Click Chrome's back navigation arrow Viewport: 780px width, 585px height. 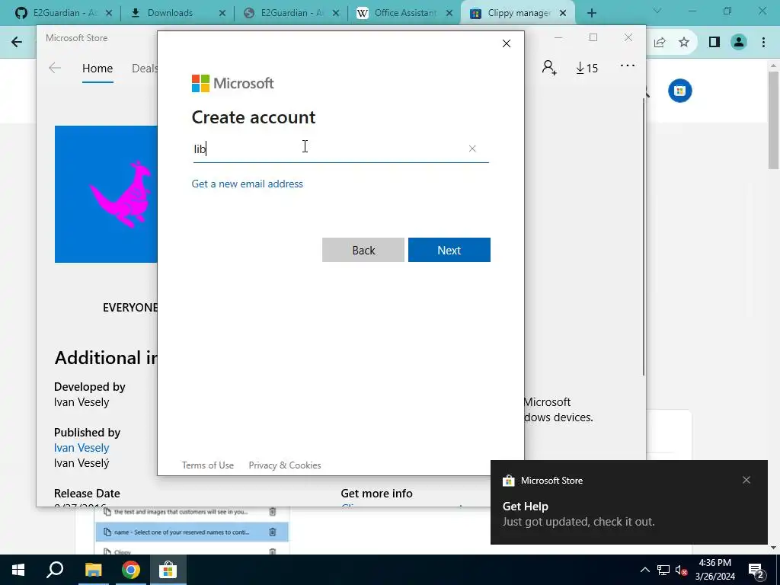pyautogui.click(x=17, y=43)
